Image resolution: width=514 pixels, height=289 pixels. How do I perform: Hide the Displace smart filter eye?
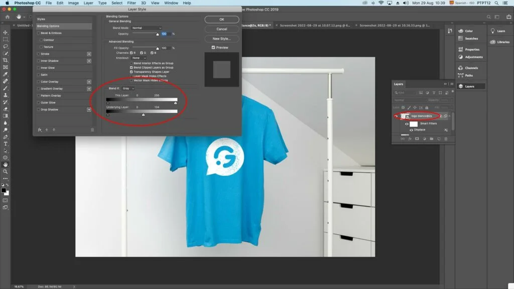point(411,130)
